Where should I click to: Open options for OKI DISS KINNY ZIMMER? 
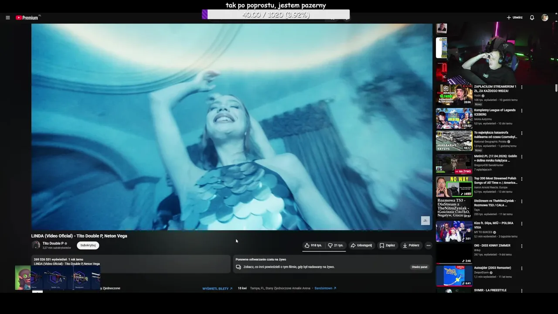tap(521, 246)
